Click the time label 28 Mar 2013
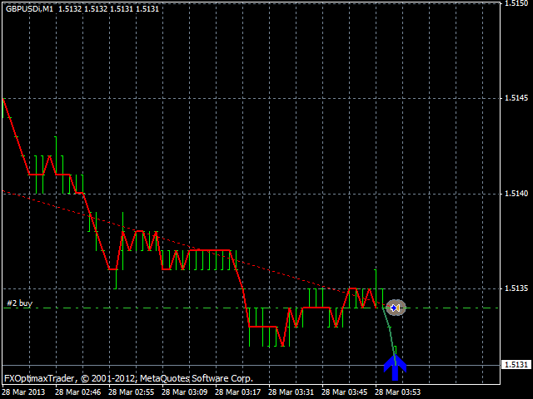The image size is (533, 399). pos(24,392)
